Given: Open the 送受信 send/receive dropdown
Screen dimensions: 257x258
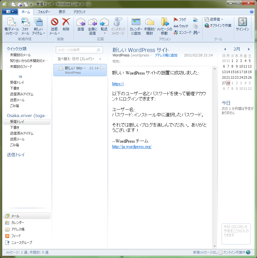Looking at the screenshot, I should 214,19.
